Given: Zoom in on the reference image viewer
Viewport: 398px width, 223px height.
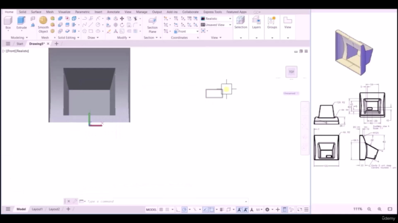Looking at the screenshot, I should [379, 209].
